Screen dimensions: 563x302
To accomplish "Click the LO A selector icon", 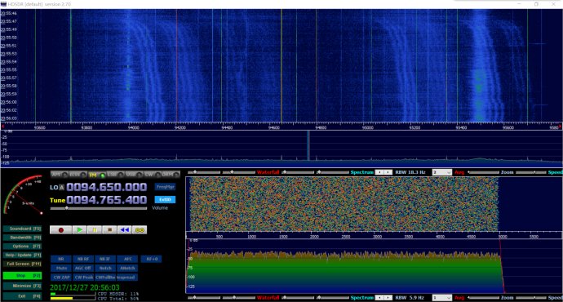I will [x=62, y=187].
